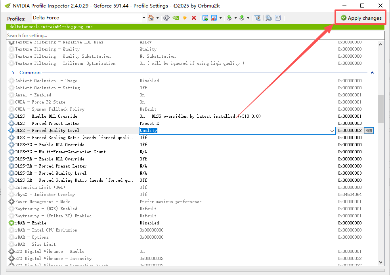Create a new profile with the sun icon
This screenshot has height=275, width=390.
point(185,18)
